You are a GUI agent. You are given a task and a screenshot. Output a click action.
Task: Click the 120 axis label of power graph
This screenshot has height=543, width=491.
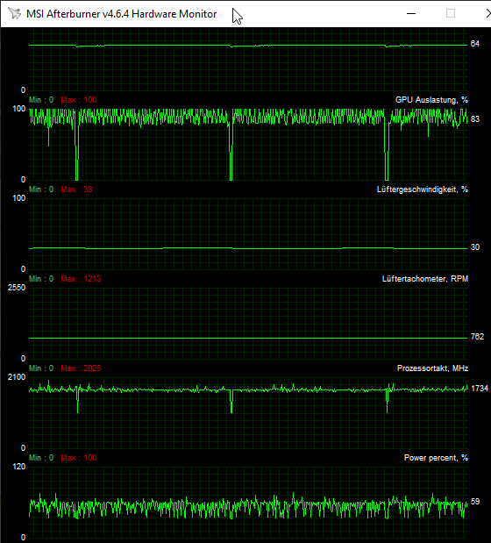(19, 467)
